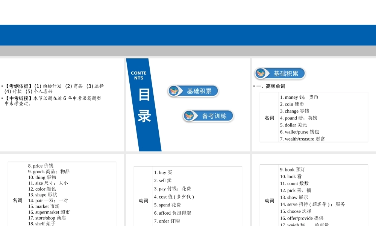
Task: Click the 动词 cell beside the book list
Action: pyautogui.click(x=269, y=201)
